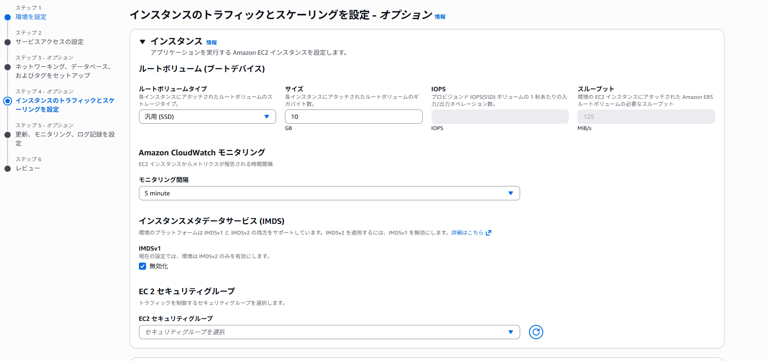Uncheck the IMDSv1 無効化 checkbox
769x361 pixels.
point(142,266)
